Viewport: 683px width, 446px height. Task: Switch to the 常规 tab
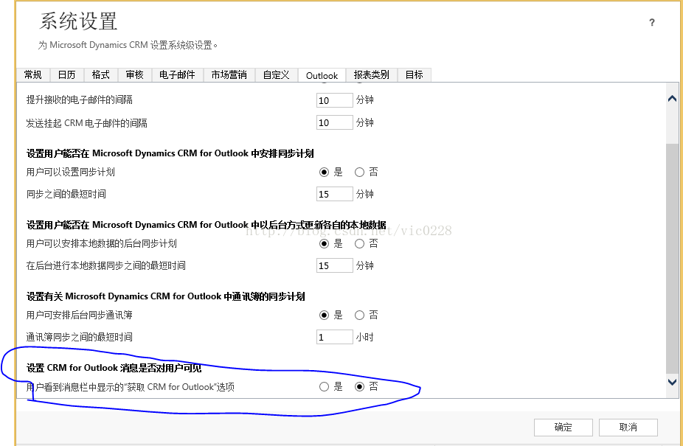pyautogui.click(x=33, y=75)
